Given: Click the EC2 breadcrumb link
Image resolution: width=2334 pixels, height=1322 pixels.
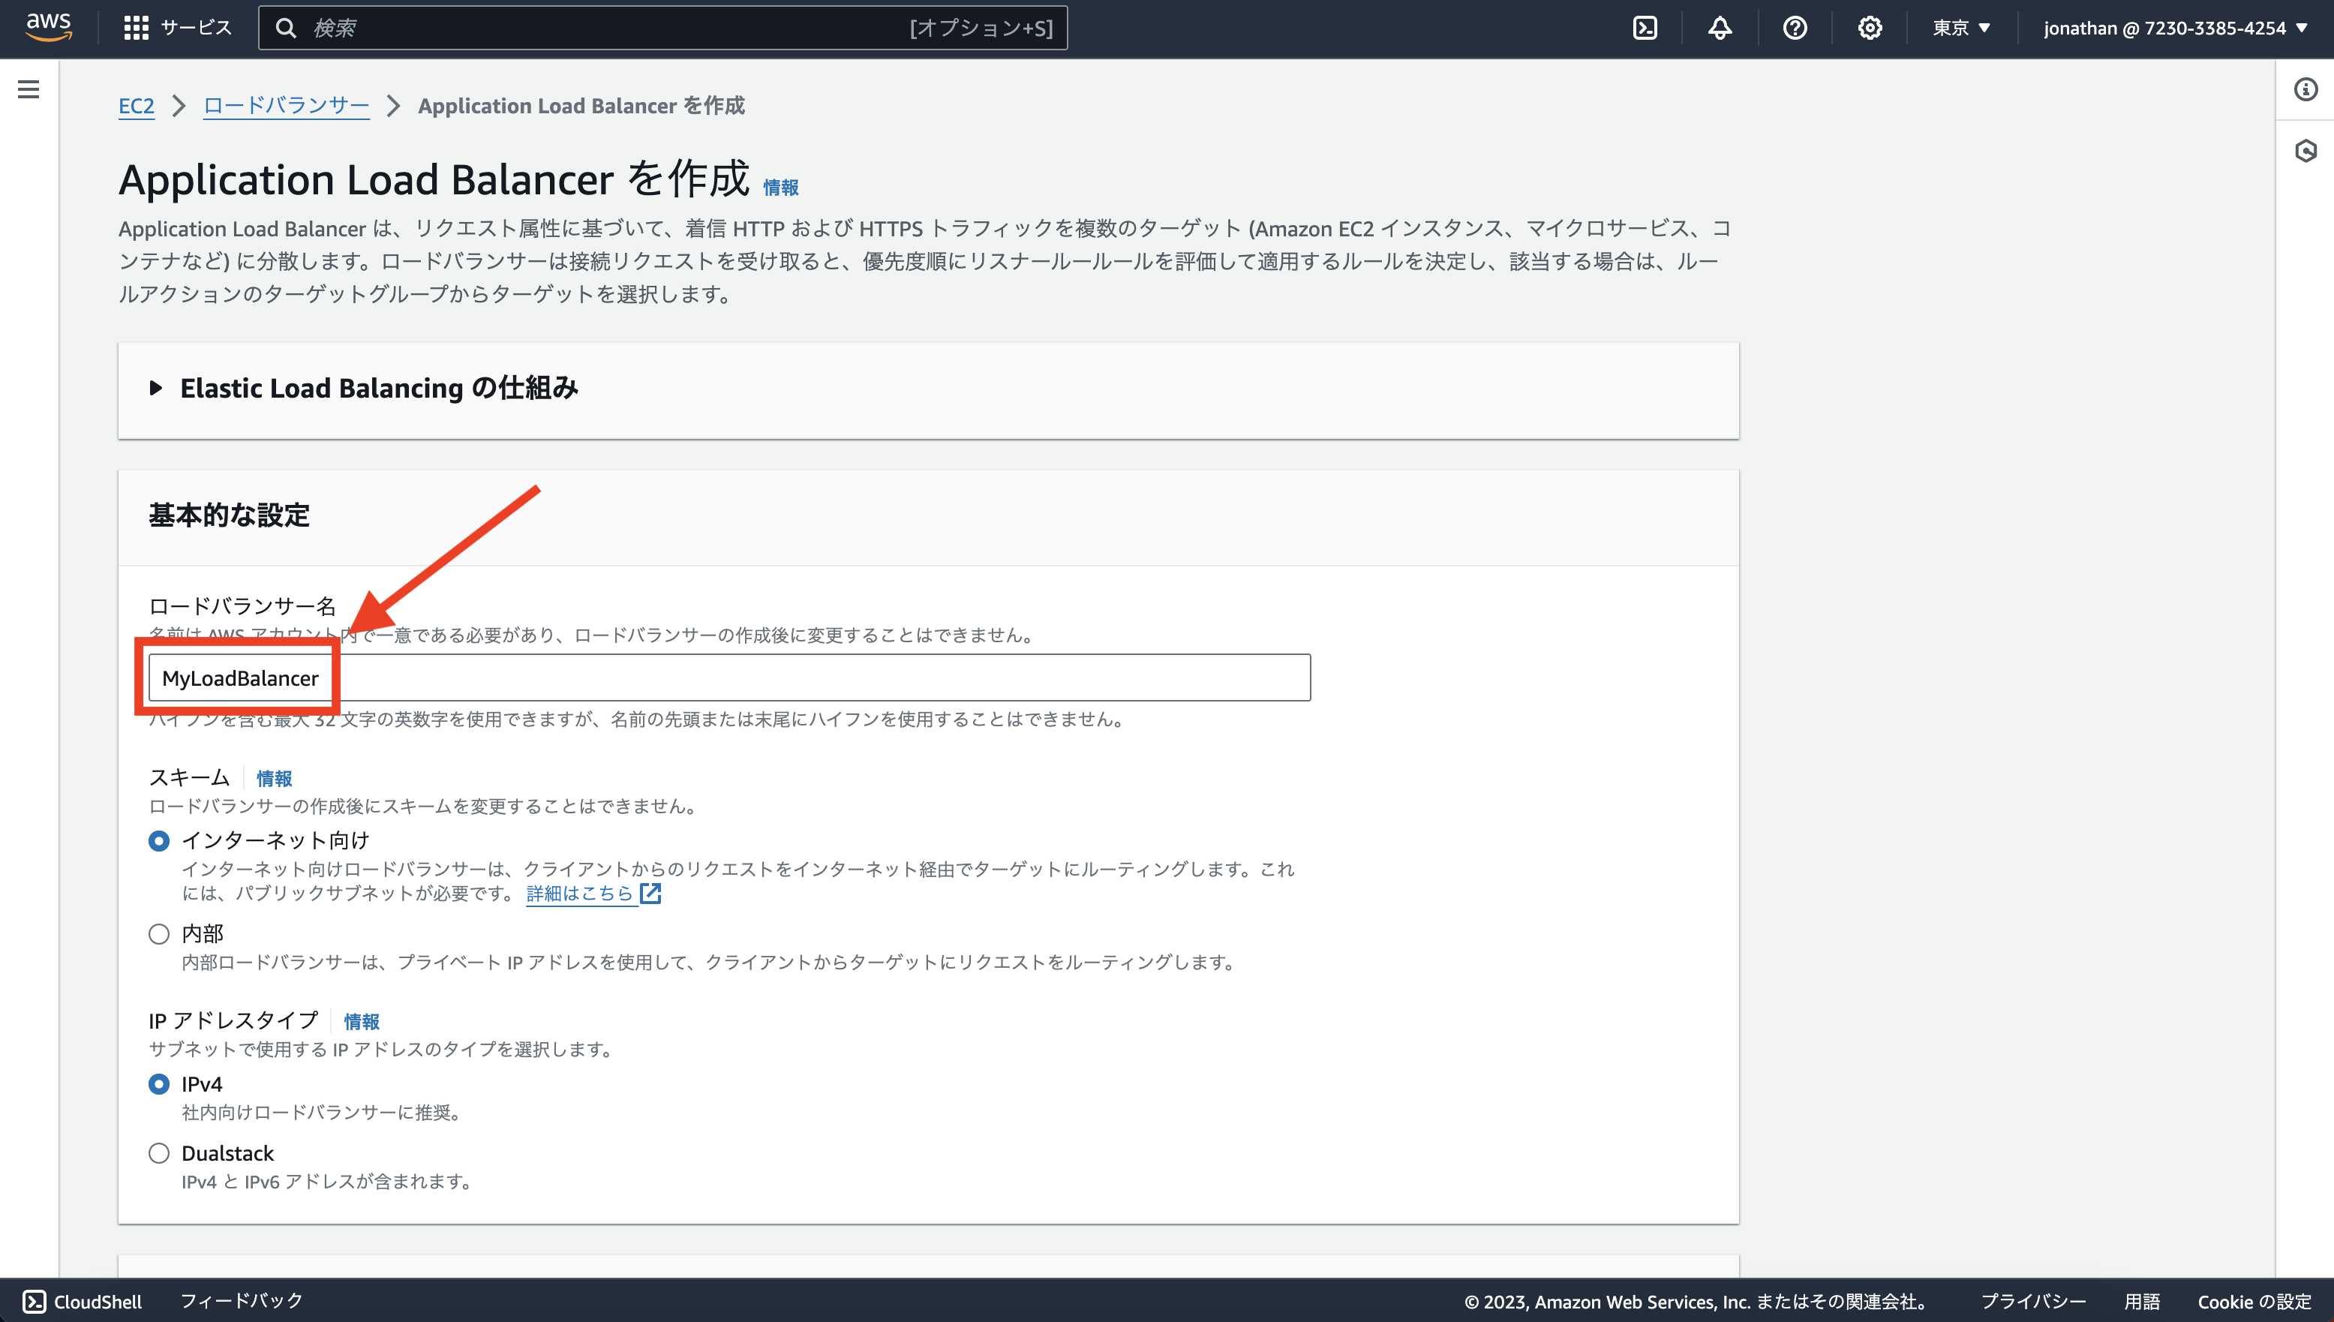Looking at the screenshot, I should click(137, 105).
